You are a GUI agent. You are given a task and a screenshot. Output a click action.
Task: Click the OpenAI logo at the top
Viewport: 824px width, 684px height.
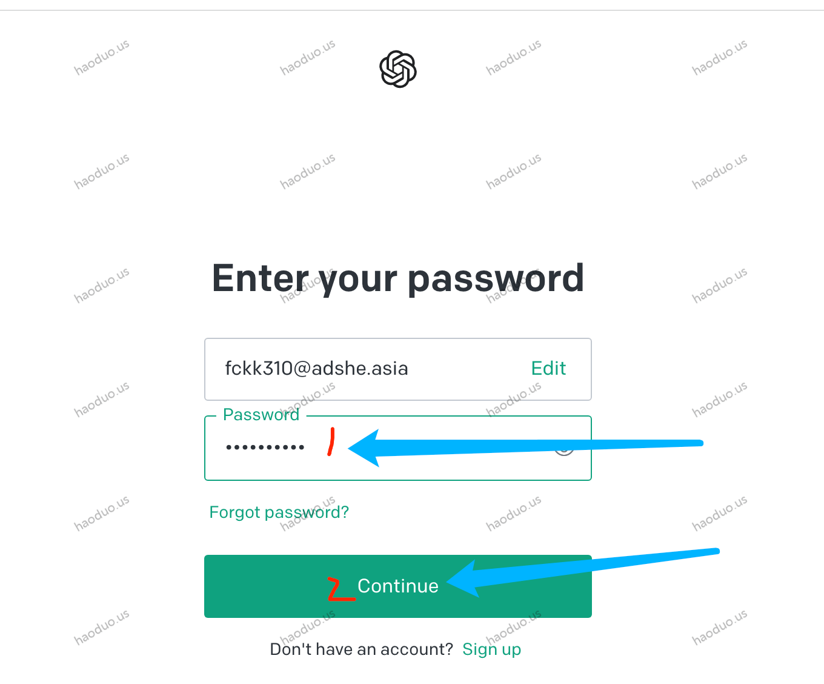coord(398,69)
